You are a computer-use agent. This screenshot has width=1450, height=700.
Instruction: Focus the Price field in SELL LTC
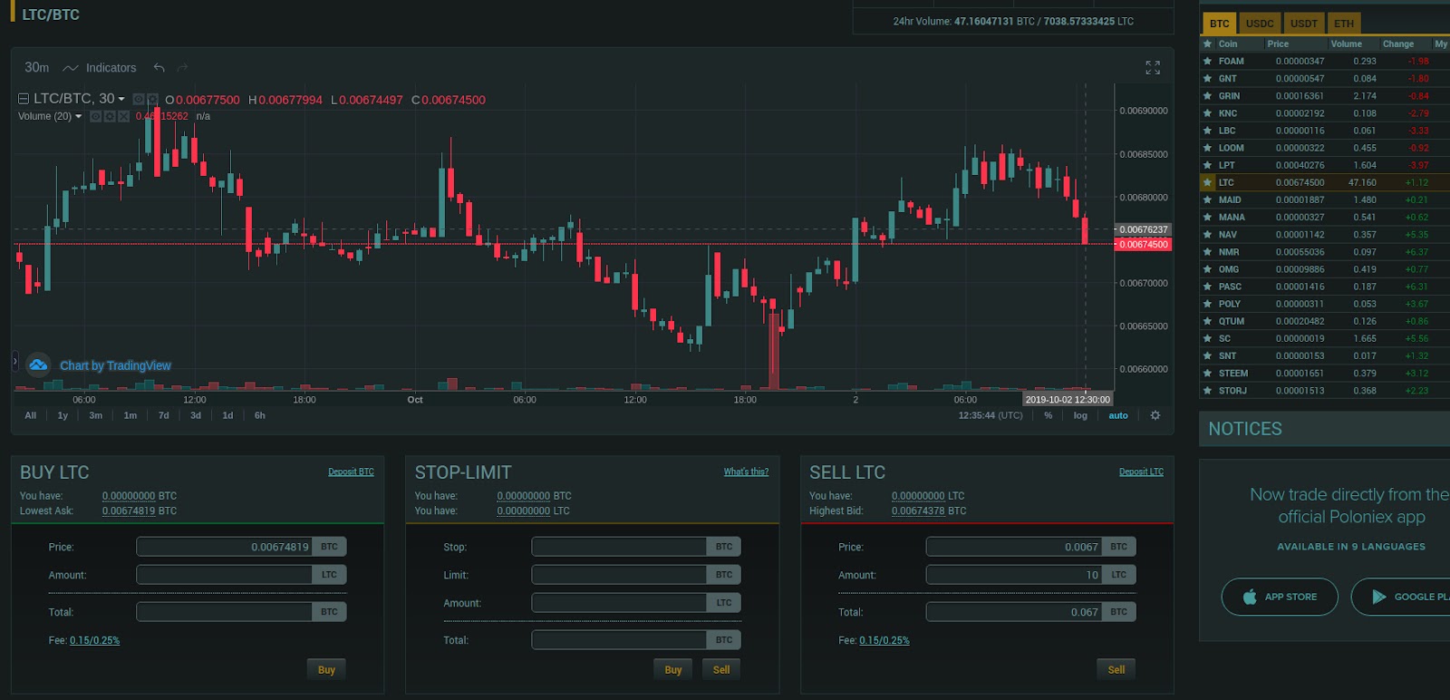coord(1014,547)
